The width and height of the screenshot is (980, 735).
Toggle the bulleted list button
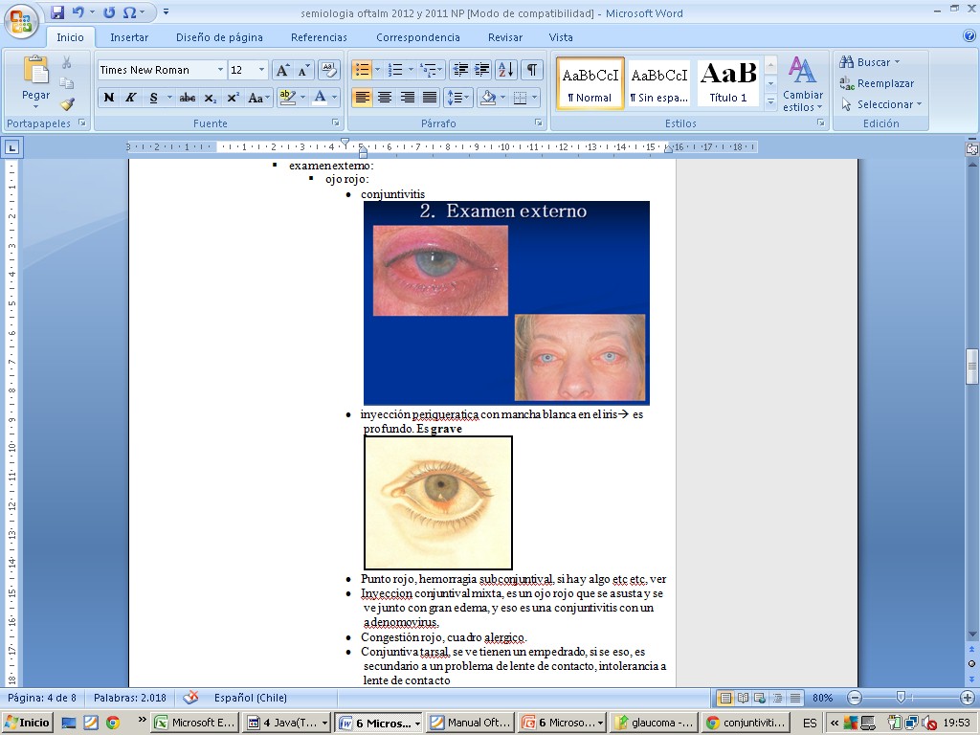[x=362, y=70]
